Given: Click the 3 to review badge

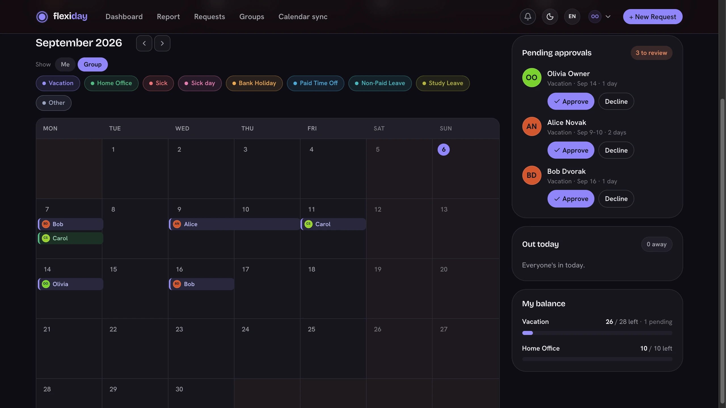Looking at the screenshot, I should coord(651,53).
